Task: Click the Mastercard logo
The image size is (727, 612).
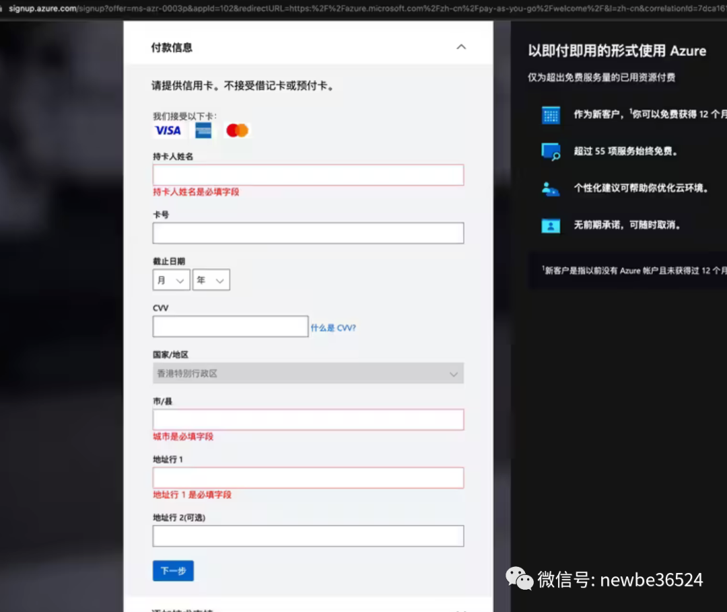Action: coord(237,130)
